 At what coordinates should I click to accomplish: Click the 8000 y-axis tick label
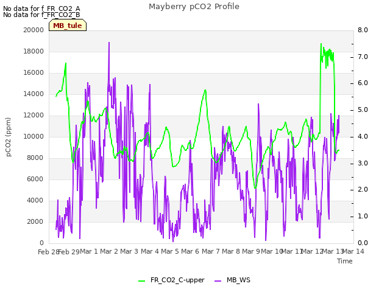tap(35, 158)
